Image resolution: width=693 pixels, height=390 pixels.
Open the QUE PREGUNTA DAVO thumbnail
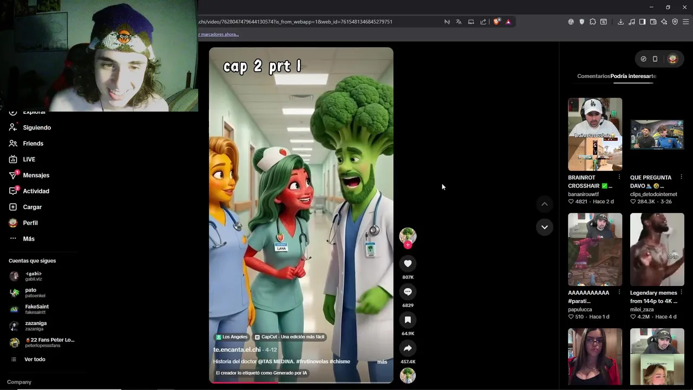[x=657, y=134]
